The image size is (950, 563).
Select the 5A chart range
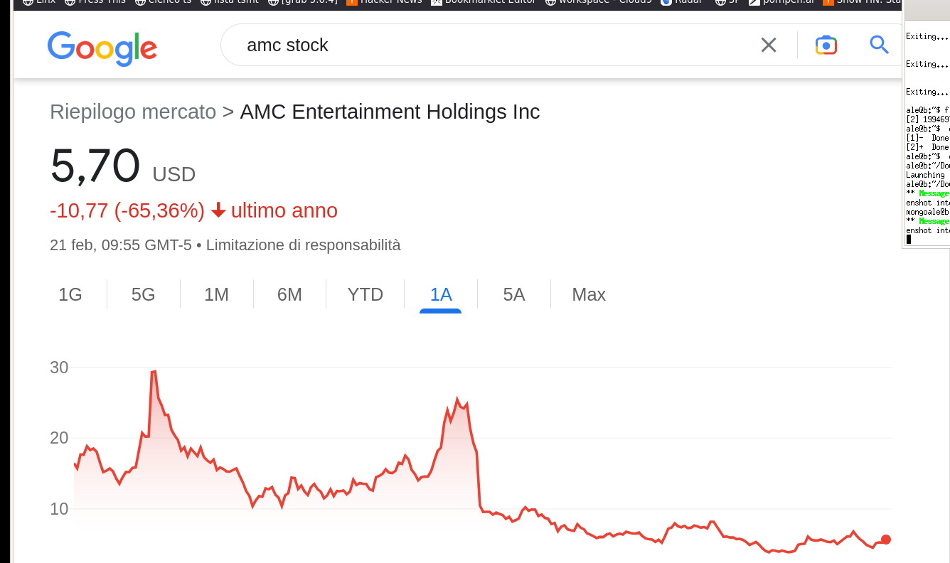pos(514,294)
